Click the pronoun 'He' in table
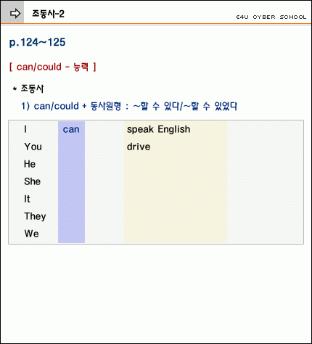The image size is (312, 344). [30, 164]
